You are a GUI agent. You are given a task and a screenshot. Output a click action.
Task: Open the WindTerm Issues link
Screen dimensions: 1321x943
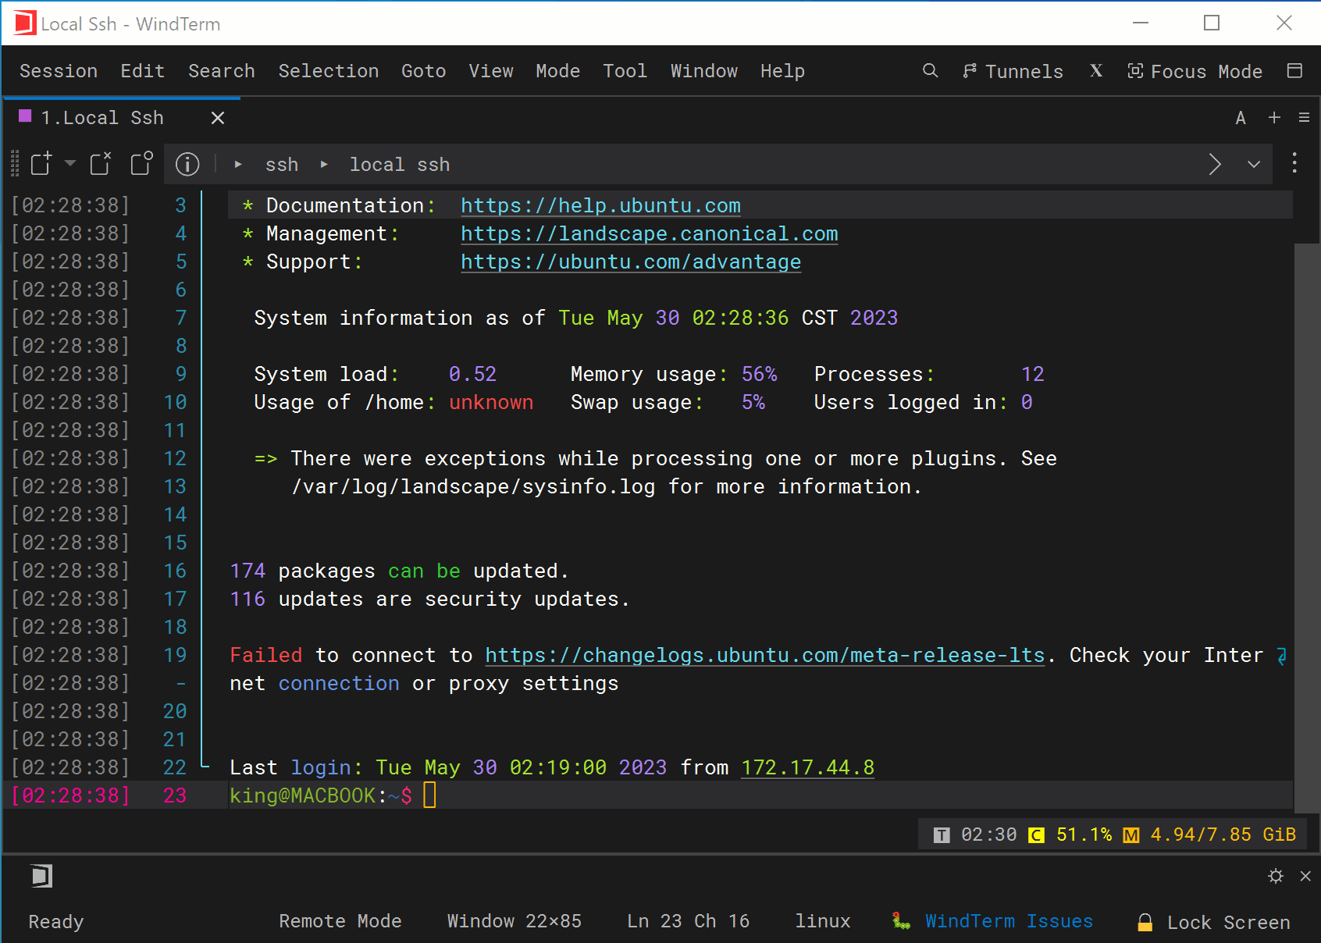tap(1008, 921)
